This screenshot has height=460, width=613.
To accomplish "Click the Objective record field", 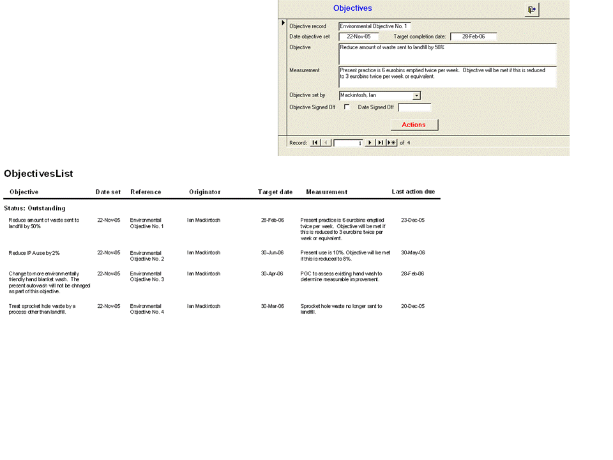I will 375,26.
